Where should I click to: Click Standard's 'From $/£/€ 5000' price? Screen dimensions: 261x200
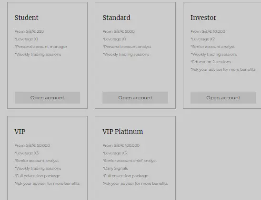pyautogui.click(x=119, y=31)
